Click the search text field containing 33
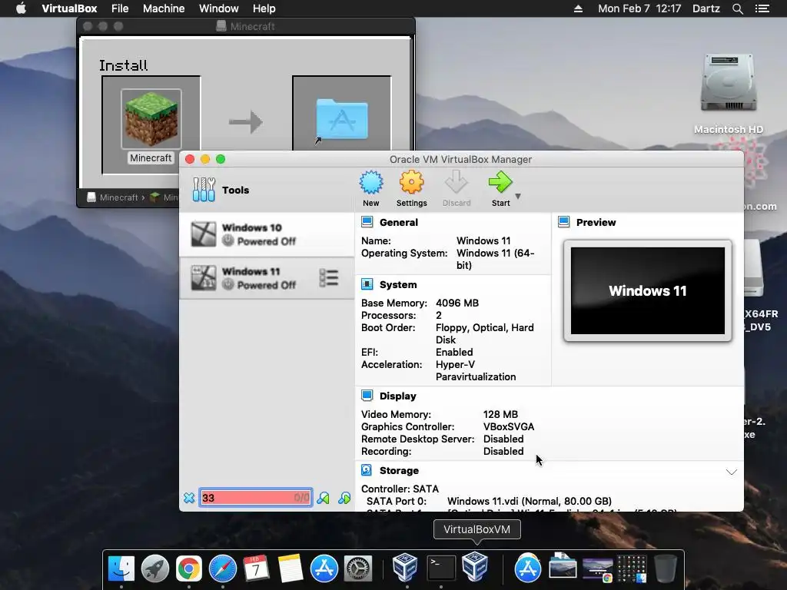 [255, 498]
